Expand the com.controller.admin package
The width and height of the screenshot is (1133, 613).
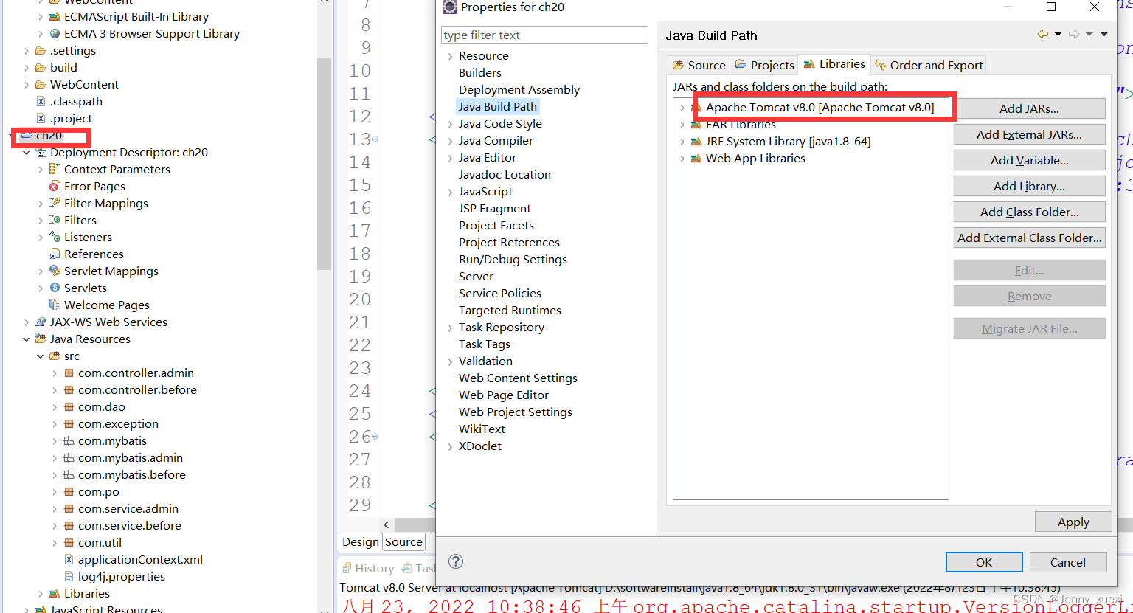click(55, 373)
